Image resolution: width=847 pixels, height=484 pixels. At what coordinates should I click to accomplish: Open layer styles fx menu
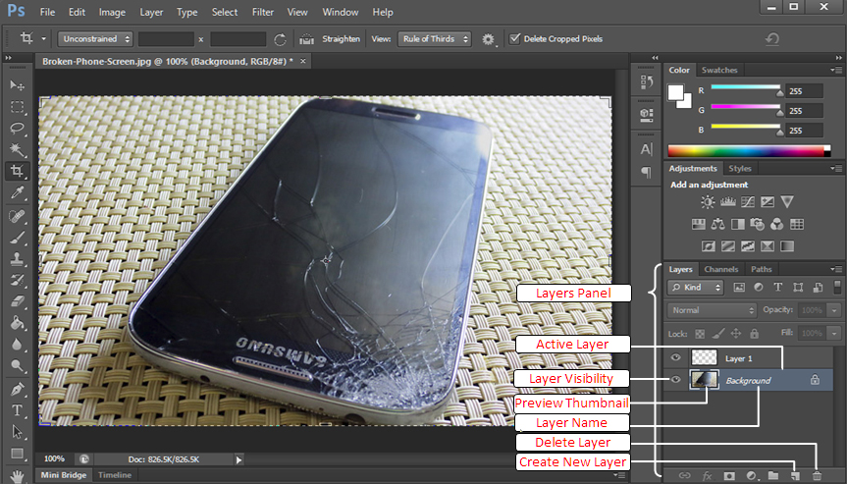(x=707, y=476)
